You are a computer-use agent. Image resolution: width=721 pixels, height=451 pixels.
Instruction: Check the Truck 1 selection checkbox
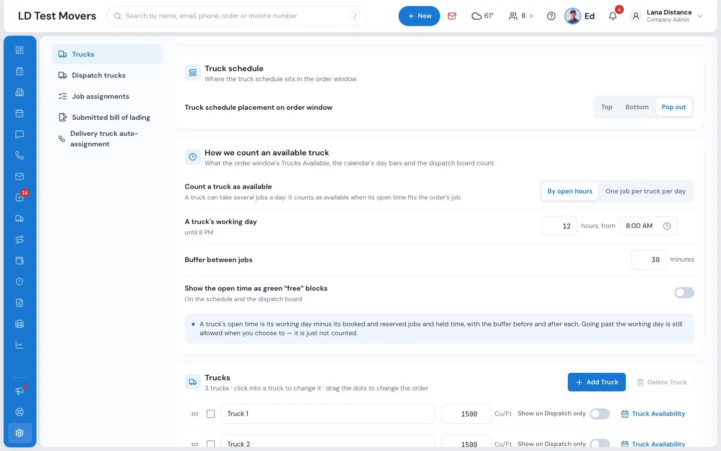click(211, 414)
